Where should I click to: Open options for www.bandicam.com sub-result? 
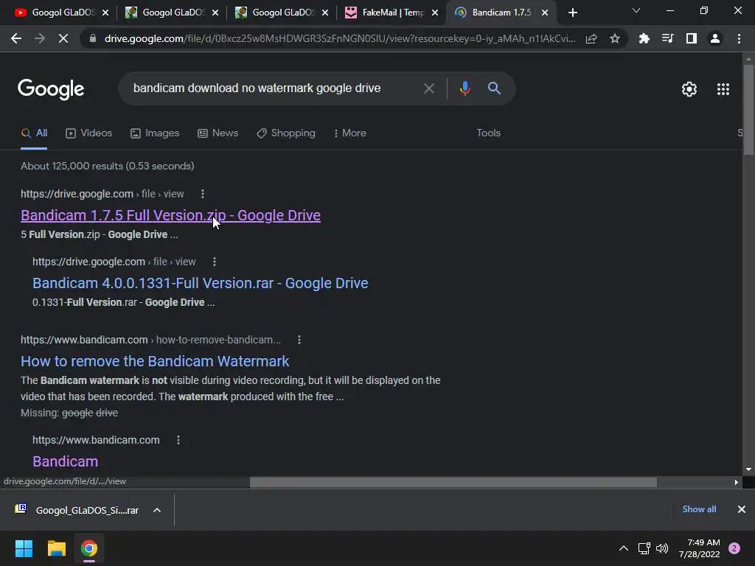[178, 440]
